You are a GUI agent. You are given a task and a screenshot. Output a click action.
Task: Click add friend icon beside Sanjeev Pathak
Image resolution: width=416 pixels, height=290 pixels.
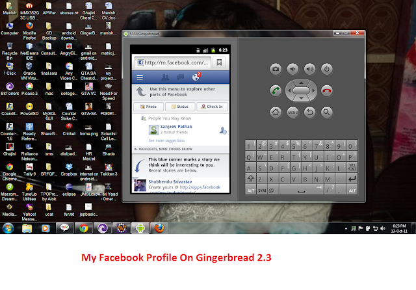pos(223,130)
